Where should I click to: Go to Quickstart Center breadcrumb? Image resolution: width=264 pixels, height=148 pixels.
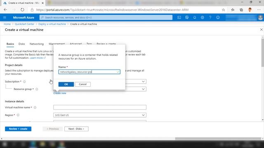[24, 24]
